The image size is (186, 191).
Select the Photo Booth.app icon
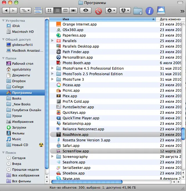point(59,63)
